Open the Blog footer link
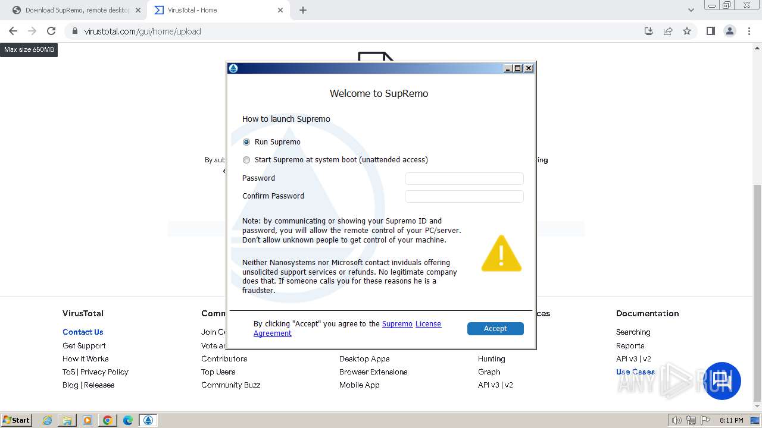Screen dimensions: 762x428 pyautogui.click(x=70, y=385)
